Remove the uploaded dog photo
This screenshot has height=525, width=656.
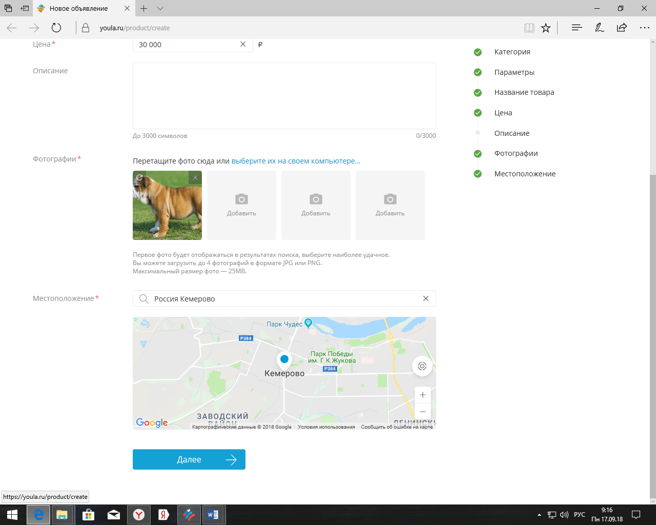(195, 177)
